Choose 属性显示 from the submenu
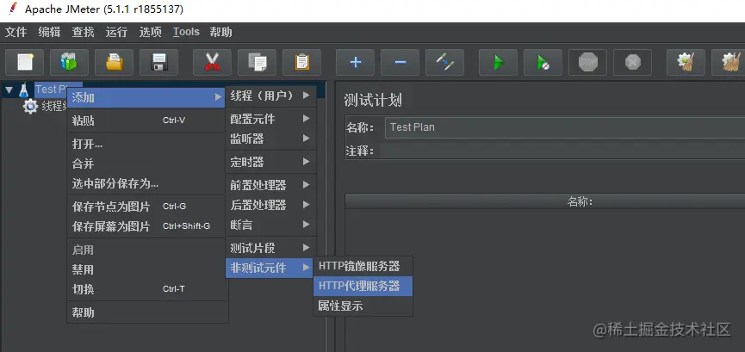 coord(363,306)
